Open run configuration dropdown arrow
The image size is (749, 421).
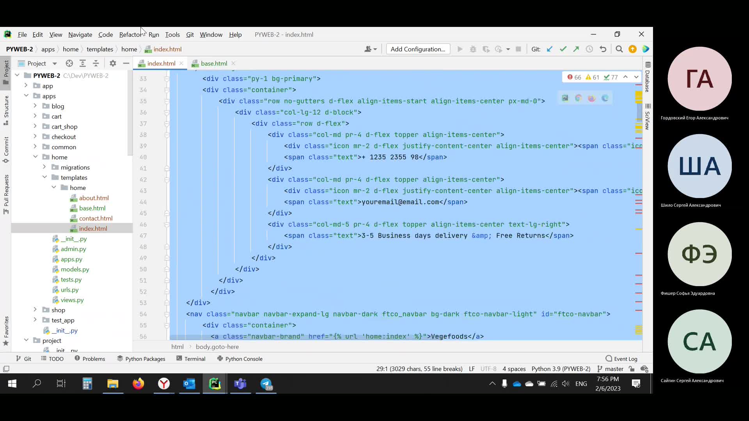[508, 49]
